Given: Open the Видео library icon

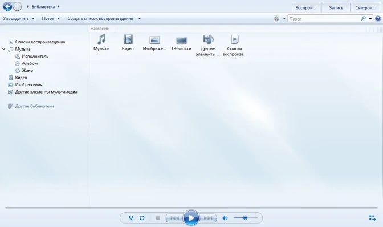Looking at the screenshot, I should [128, 43].
